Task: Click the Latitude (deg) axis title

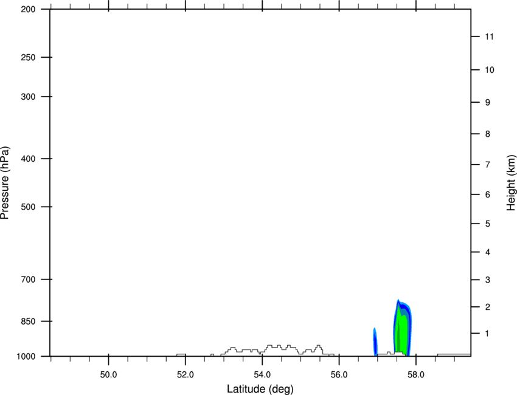Action: click(x=260, y=389)
